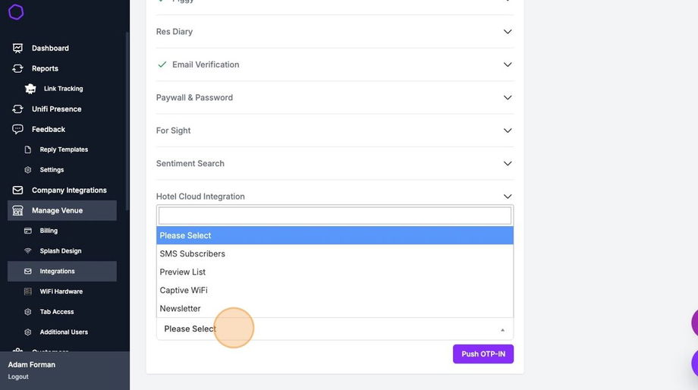Click the Reports refresh icon
The height and width of the screenshot is (390, 698).
(17, 68)
